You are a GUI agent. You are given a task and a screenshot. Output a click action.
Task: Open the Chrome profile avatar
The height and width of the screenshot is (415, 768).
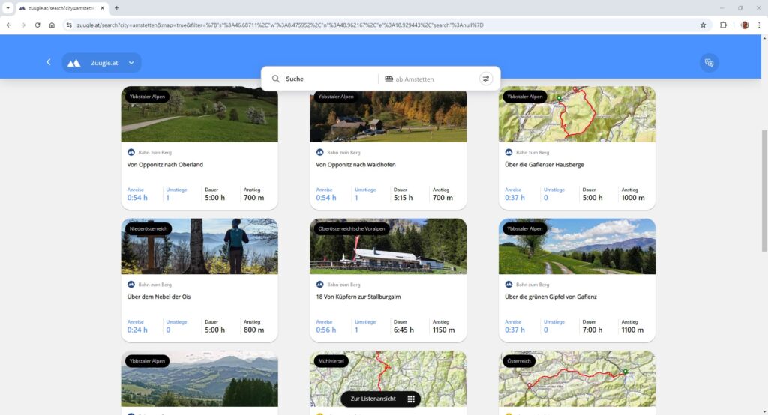(745, 25)
